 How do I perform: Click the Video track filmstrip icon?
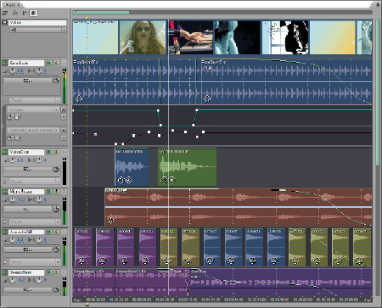5,22
